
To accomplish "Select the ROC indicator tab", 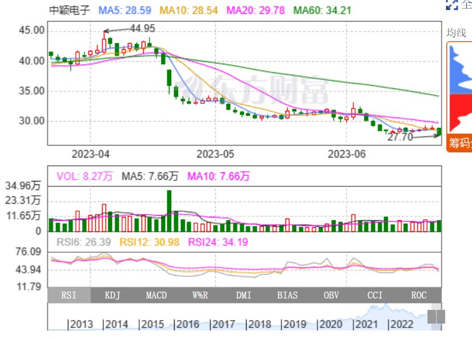I will 419,295.
